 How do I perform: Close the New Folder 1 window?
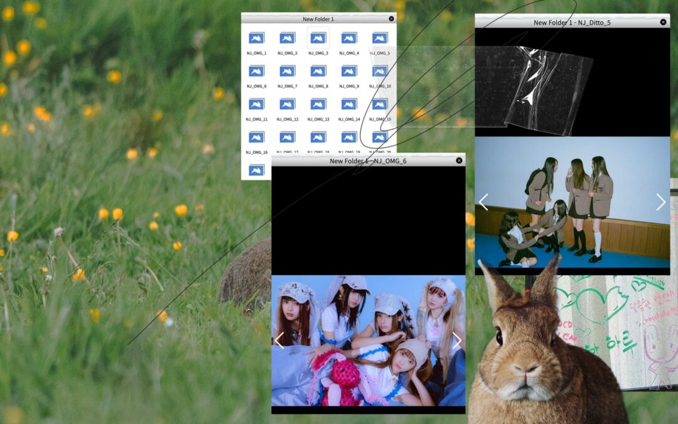[391, 19]
